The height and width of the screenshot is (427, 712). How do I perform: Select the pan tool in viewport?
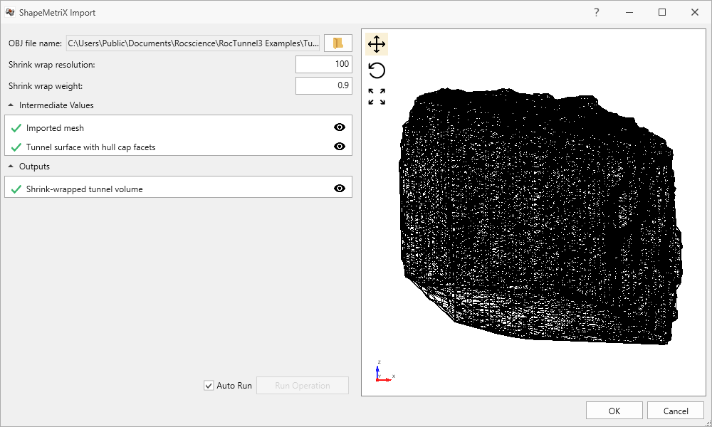coord(377,44)
